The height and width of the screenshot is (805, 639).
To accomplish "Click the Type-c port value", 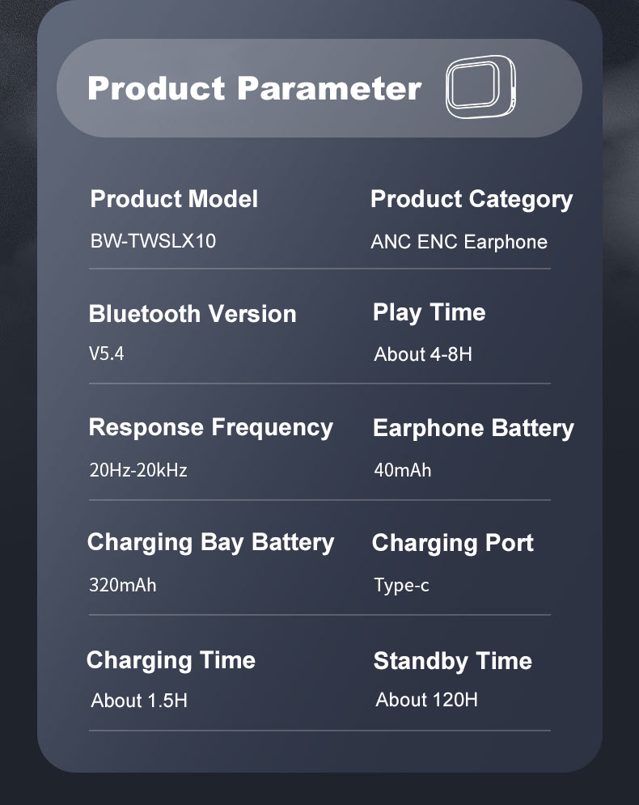I will [401, 585].
